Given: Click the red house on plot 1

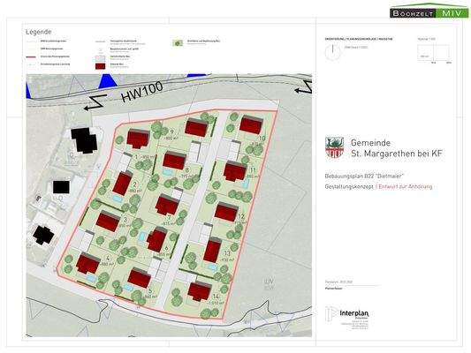Looking at the screenshot, I should point(138,139).
